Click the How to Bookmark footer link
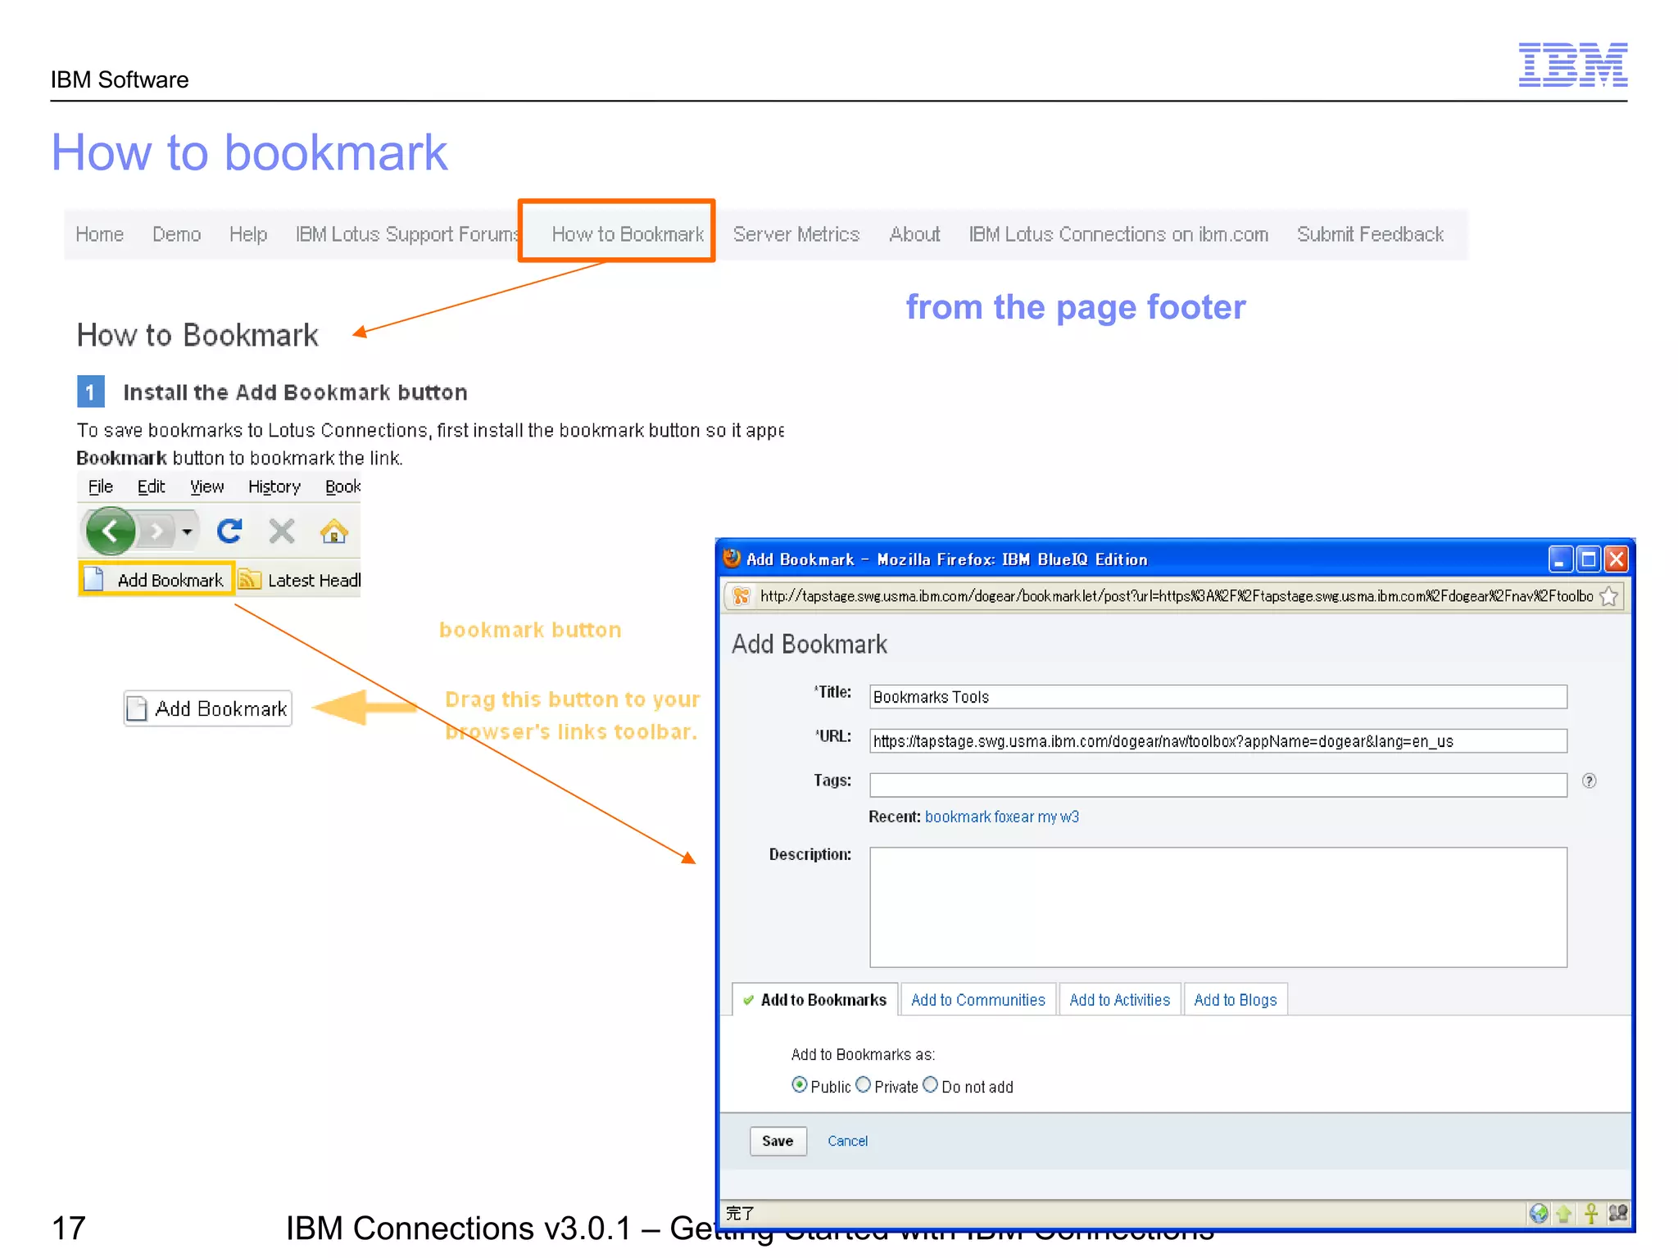 [628, 234]
